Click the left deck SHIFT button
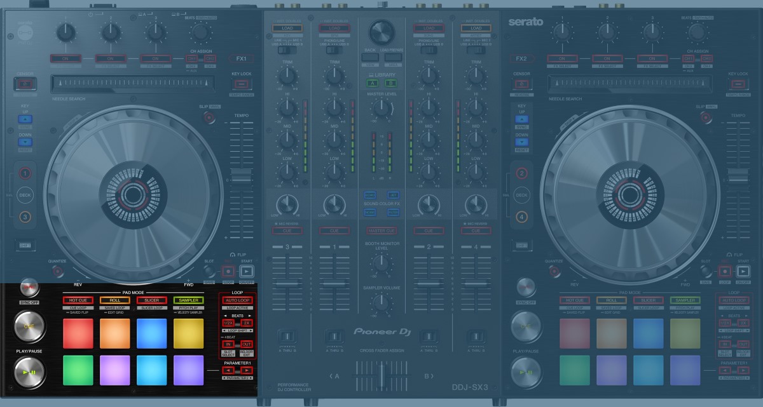 pos(25,245)
